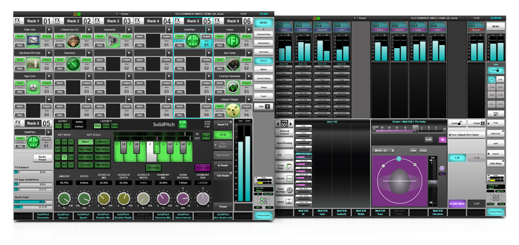Expand the Tape Echo slot arrow

click(49, 75)
